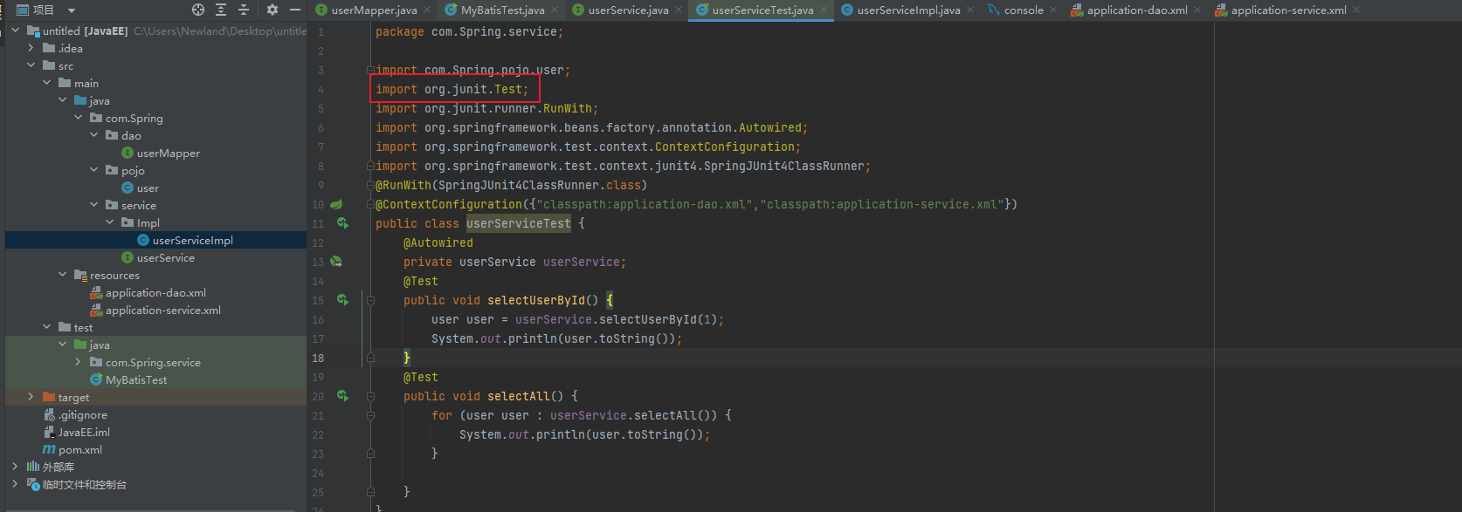This screenshot has width=1462, height=512.
Task: Click autowired bean gutter icon on line 13
Action: (x=336, y=262)
